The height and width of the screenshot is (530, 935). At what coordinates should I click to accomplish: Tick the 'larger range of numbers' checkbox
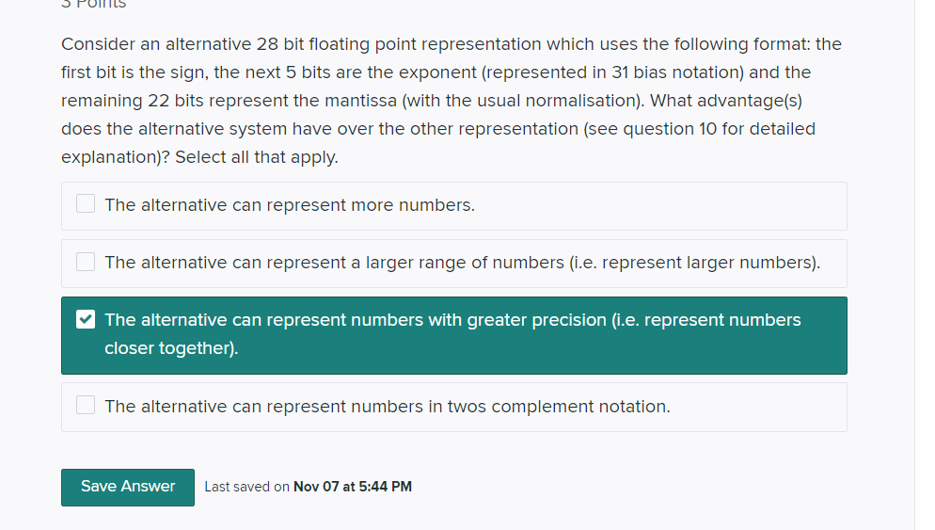point(86,262)
